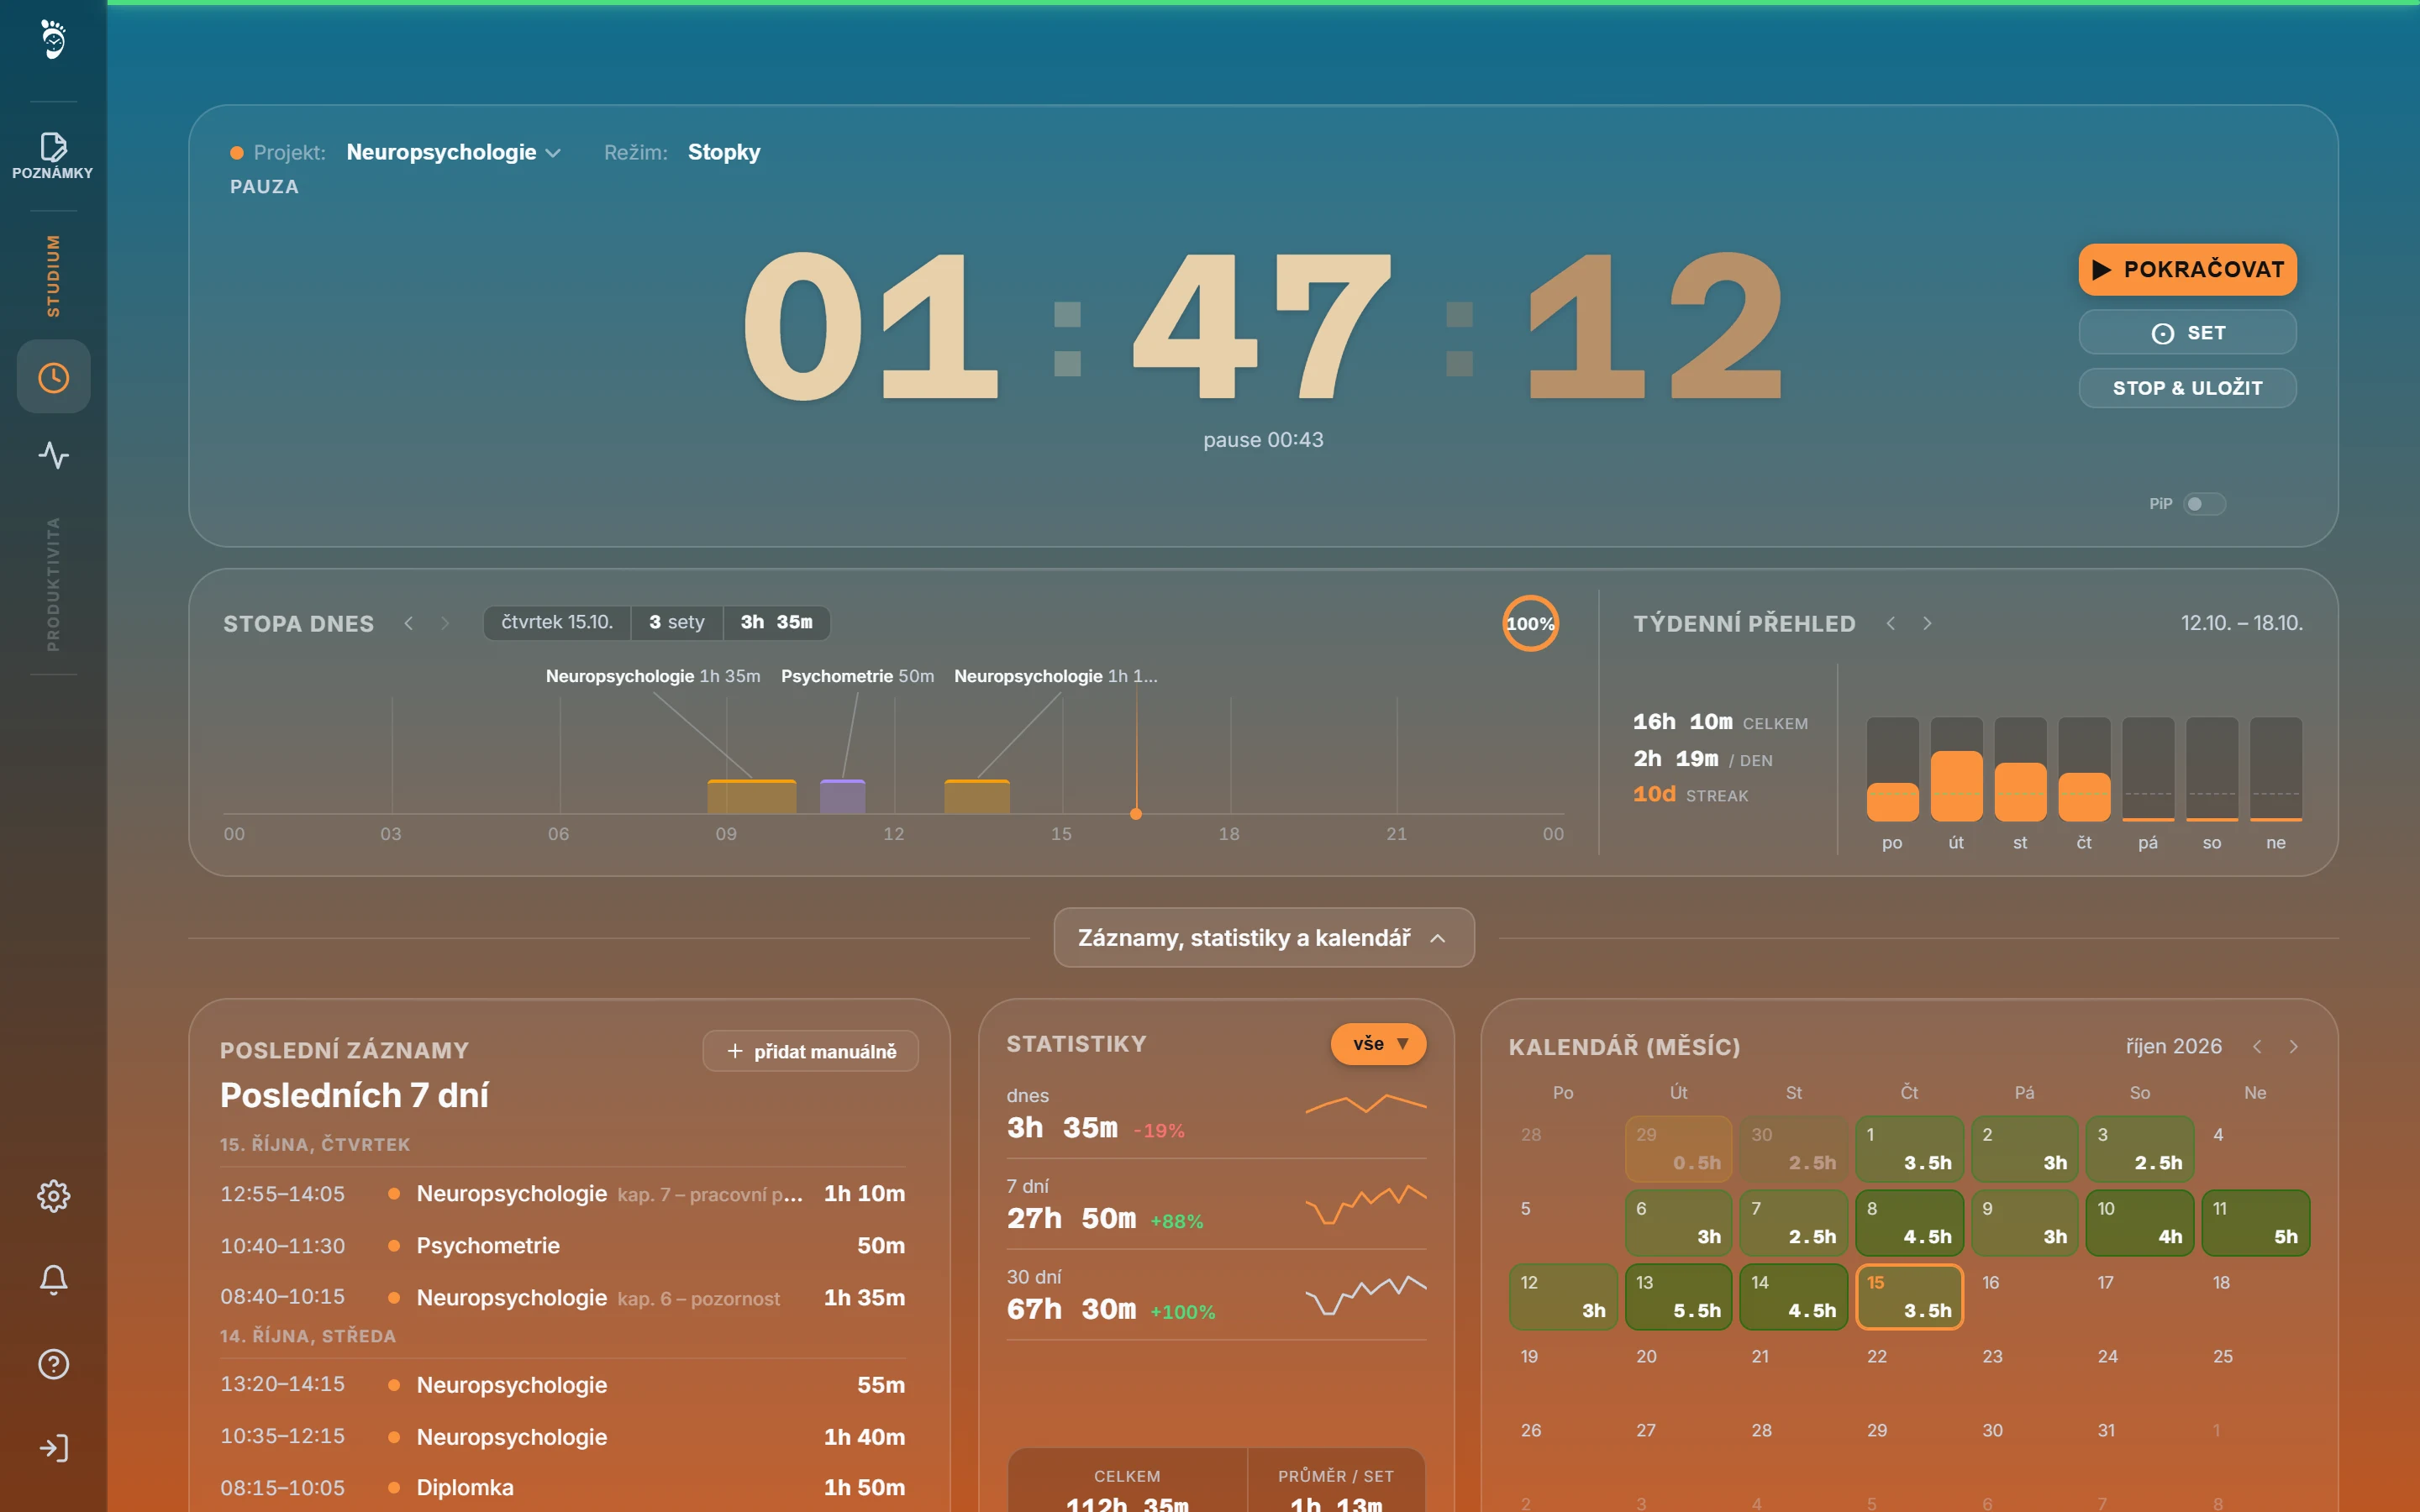Go to previous month in calendar
Image resolution: width=2420 pixels, height=1512 pixels.
2257,1046
